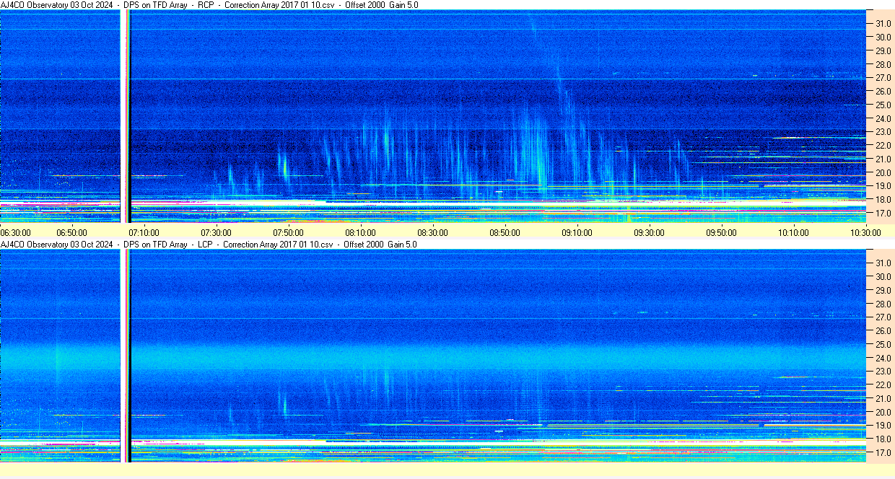Select the 23.0 frequency label in RCP panel
The image size is (895, 479).
pos(883,132)
